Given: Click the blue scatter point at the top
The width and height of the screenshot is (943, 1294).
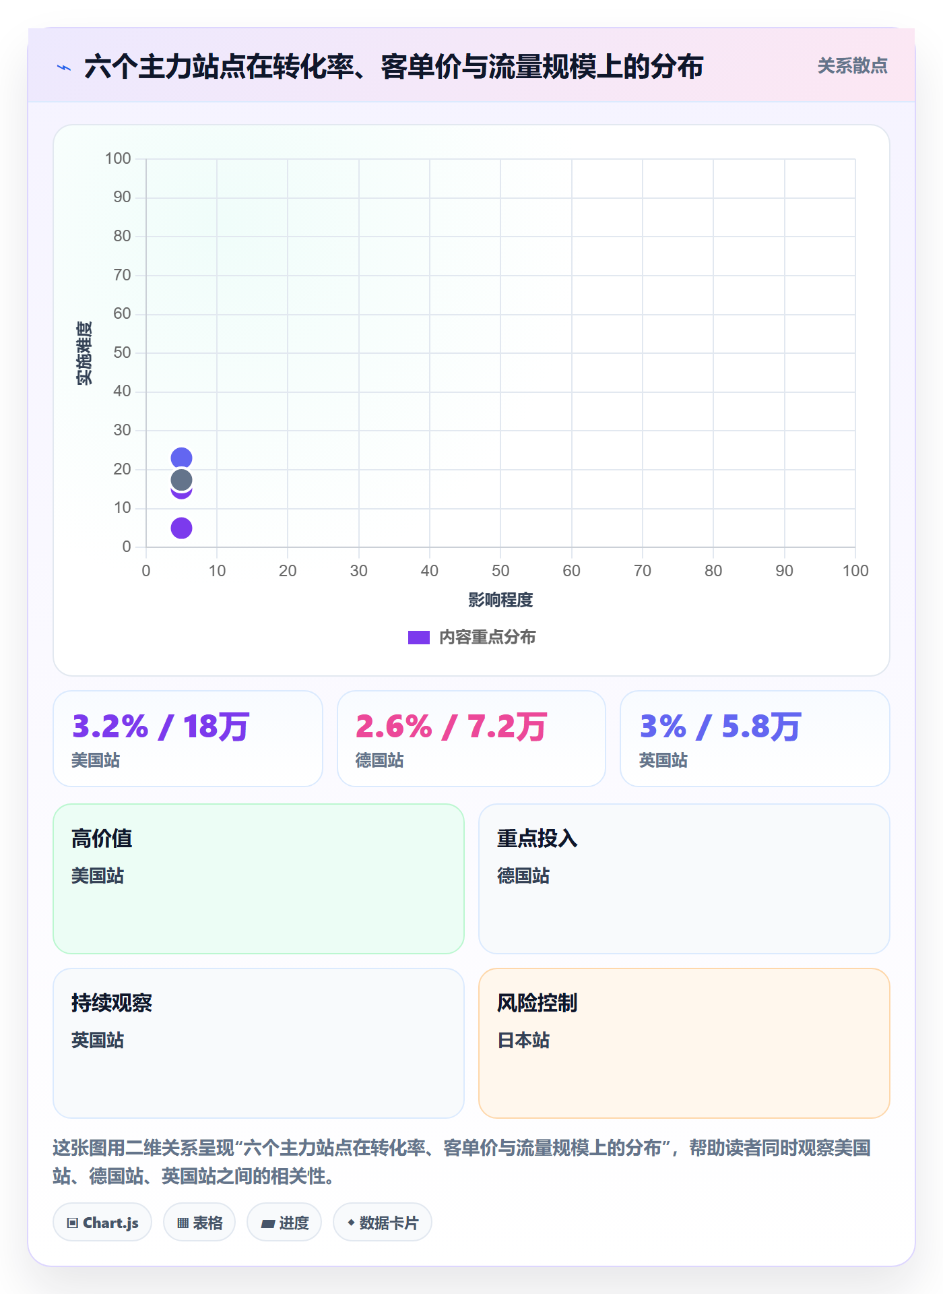Looking at the screenshot, I should (x=181, y=458).
